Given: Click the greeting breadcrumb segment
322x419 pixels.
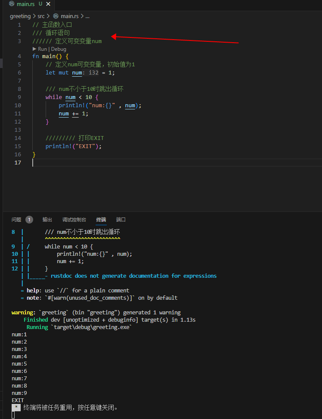Looking at the screenshot, I should coord(20,16).
